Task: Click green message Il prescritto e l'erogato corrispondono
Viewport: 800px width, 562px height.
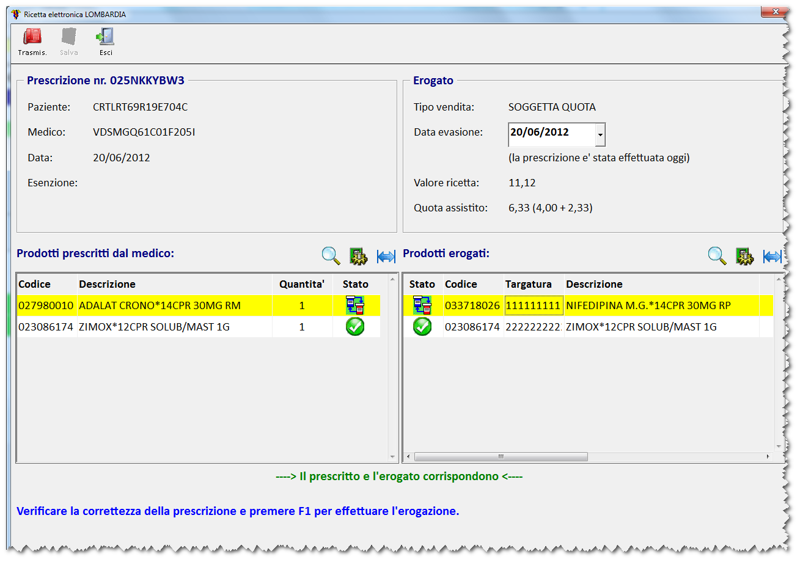Action: (x=400, y=476)
